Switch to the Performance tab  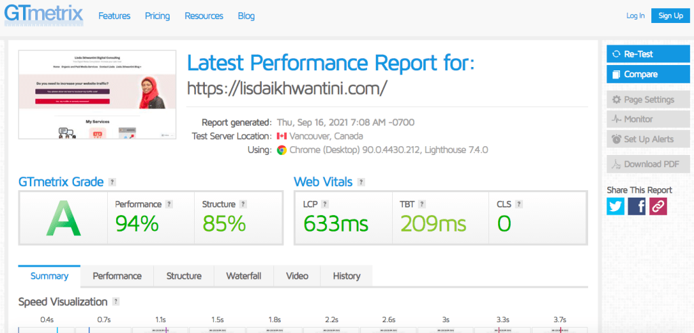[117, 276]
